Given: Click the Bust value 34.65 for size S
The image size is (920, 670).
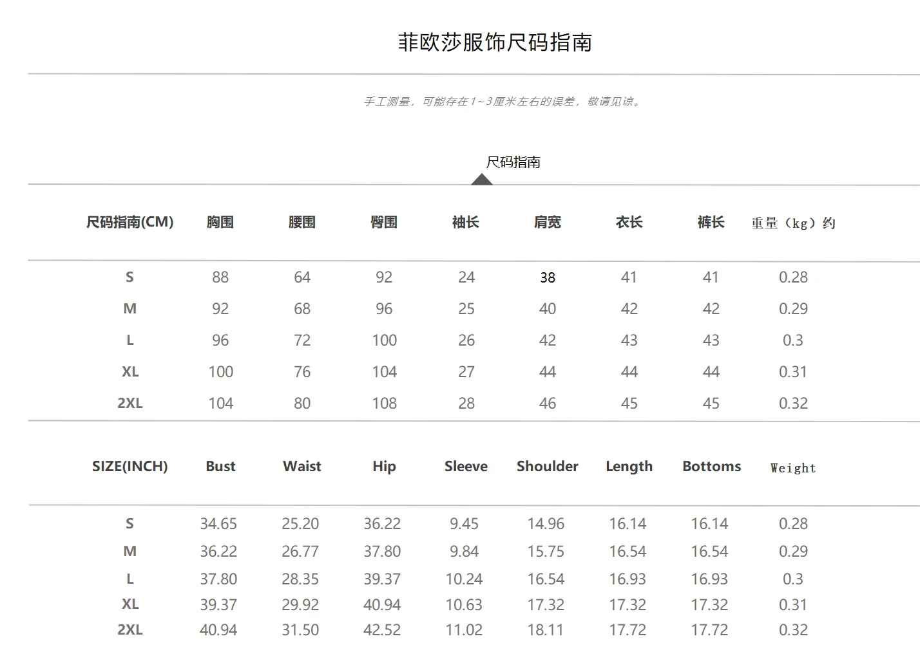Looking at the screenshot, I should point(218,524).
